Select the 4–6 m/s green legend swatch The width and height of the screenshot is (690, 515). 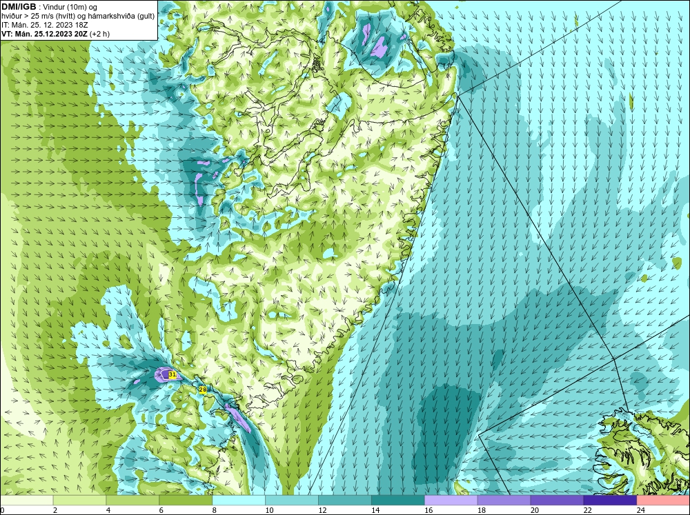click(x=132, y=501)
